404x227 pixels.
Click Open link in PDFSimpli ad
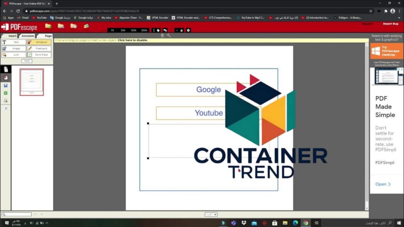[x=383, y=184]
